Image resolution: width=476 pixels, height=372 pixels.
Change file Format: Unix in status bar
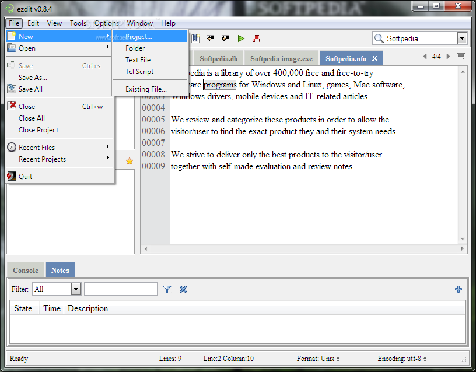(x=318, y=359)
